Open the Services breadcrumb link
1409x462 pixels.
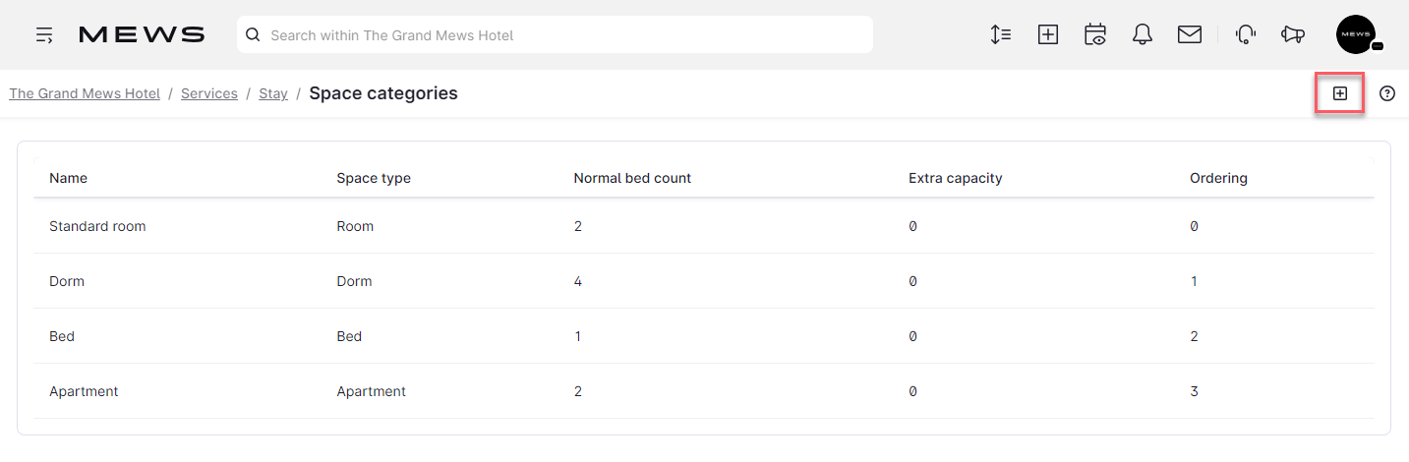pos(209,93)
